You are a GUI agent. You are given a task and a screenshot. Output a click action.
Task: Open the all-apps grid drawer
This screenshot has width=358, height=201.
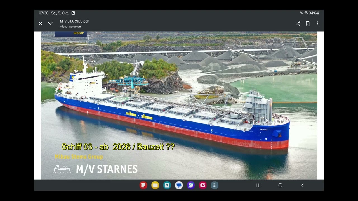(215, 185)
